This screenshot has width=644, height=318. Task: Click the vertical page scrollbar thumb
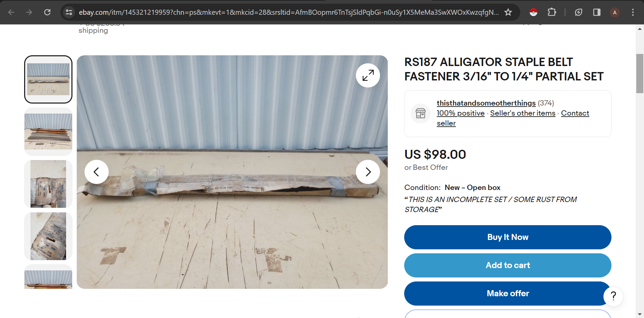(640, 73)
